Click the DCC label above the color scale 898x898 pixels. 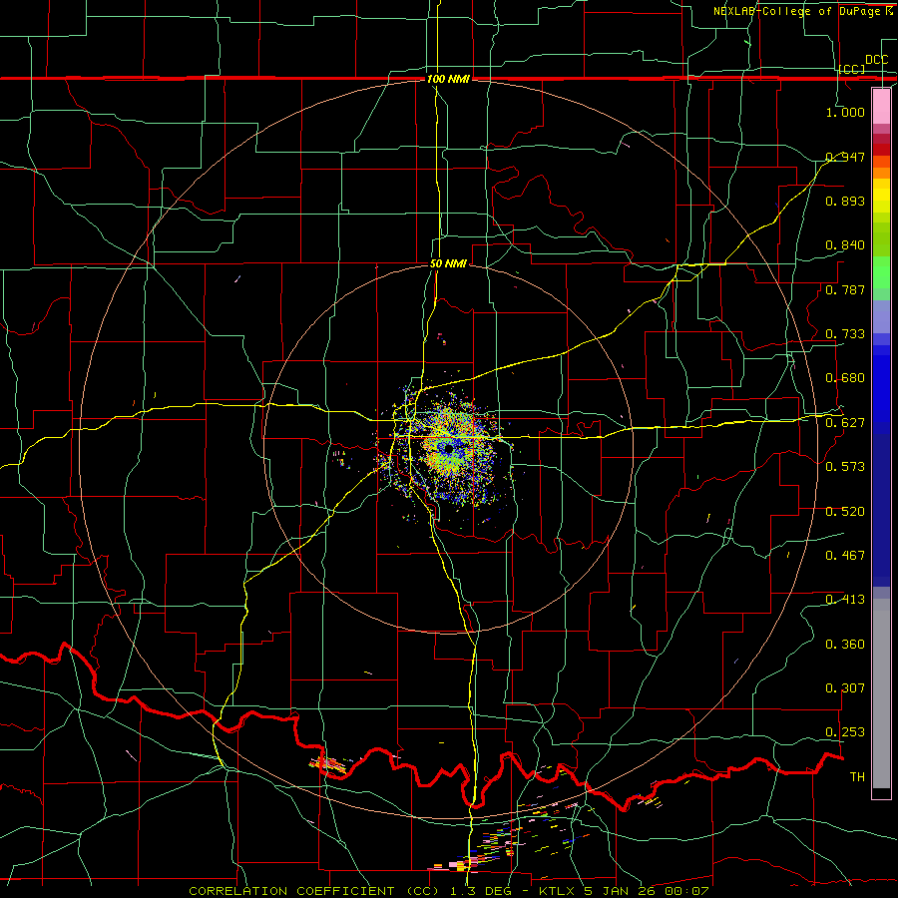point(876,60)
